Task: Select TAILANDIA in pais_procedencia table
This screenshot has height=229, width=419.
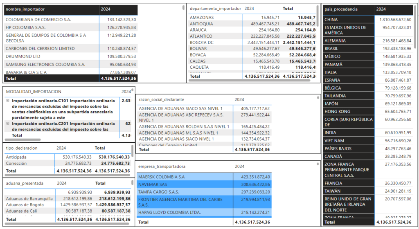Action: click(x=368, y=96)
